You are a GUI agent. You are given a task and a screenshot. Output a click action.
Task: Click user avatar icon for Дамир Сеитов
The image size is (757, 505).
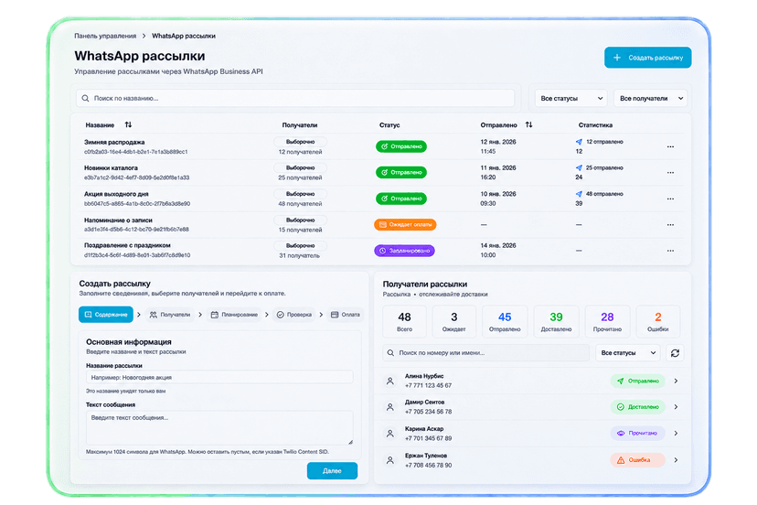(x=390, y=407)
